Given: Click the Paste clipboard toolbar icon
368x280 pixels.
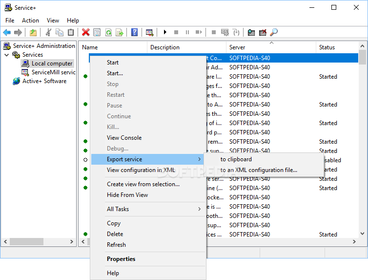Looking at the screenshot, I should coord(71,32).
